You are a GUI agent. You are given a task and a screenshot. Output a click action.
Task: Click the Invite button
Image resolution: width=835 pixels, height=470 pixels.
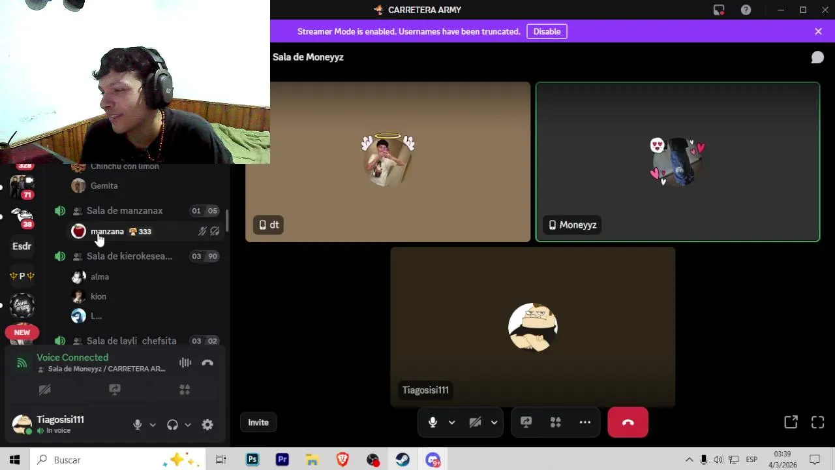258,422
